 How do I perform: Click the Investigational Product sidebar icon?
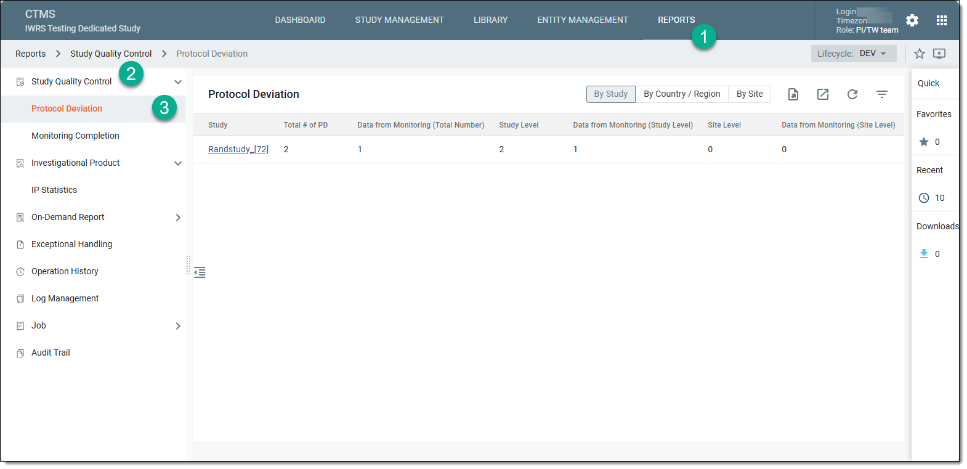pyautogui.click(x=20, y=163)
